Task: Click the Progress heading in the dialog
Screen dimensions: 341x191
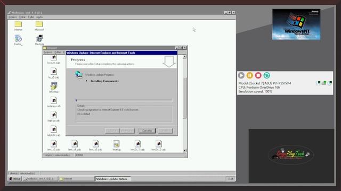Action: click(78, 60)
